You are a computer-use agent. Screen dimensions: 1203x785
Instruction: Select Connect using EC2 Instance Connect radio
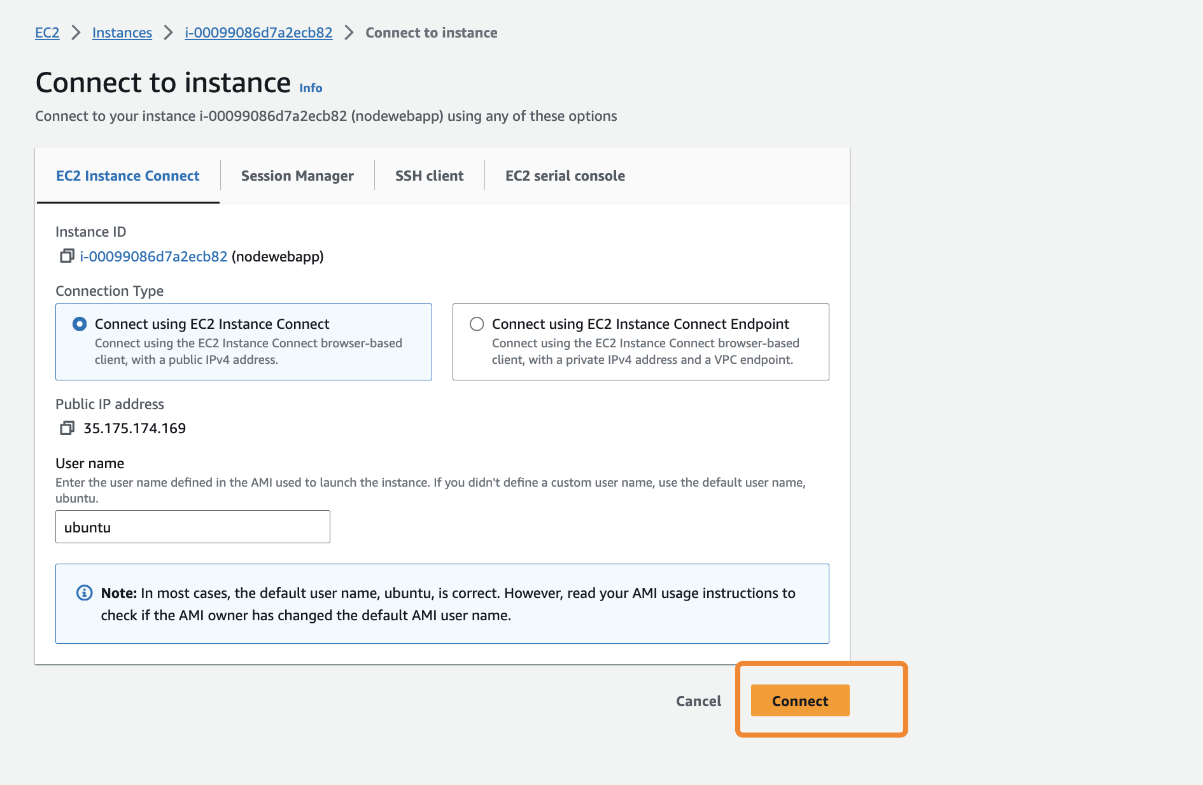(80, 324)
